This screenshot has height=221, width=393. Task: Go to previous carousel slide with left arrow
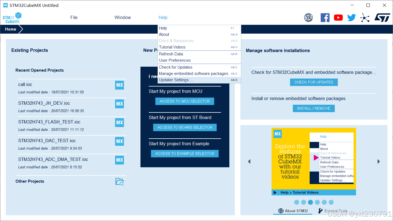pos(249,161)
